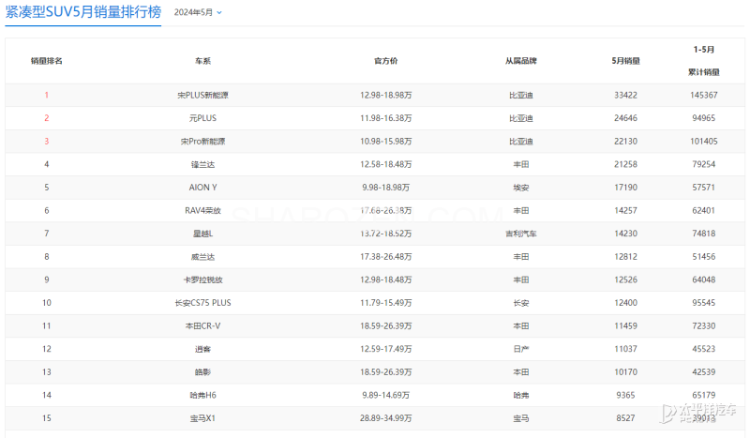Open the 本田CR-V model page
750x438 pixels.
pos(202,325)
